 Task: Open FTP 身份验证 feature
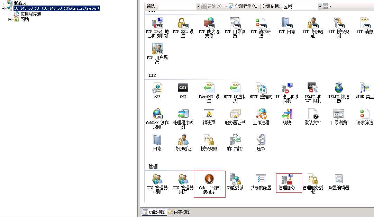pos(313,28)
